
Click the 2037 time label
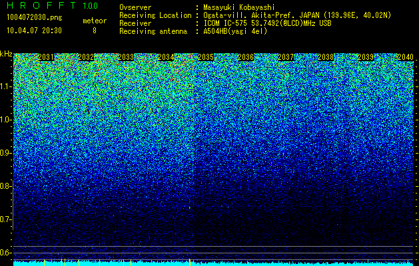pos(286,57)
